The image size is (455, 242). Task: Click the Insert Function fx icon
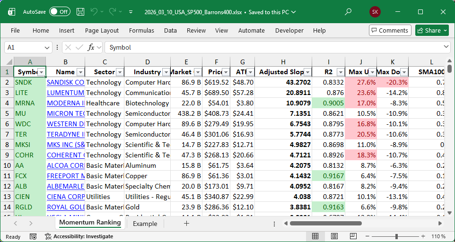(91, 47)
